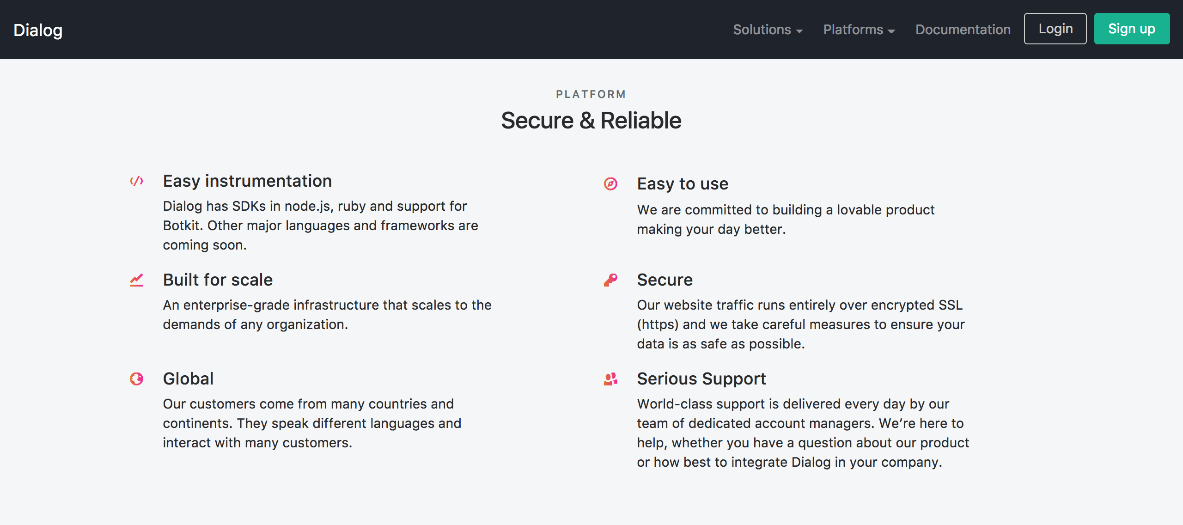Image resolution: width=1183 pixels, height=525 pixels.
Task: Click the Easy to use heading
Action: 683,183
